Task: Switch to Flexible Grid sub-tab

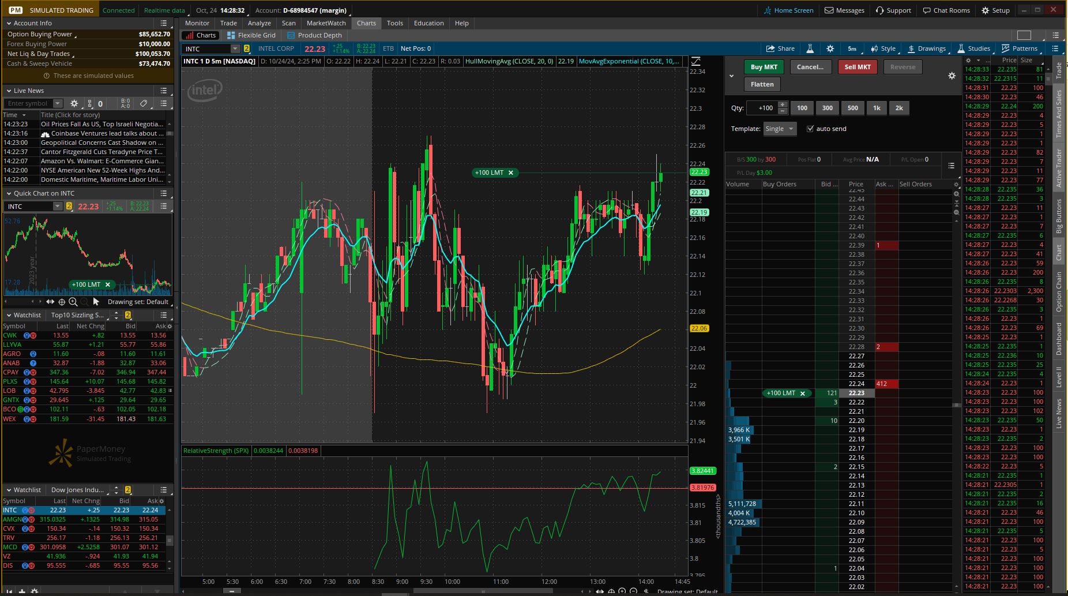Action: click(251, 35)
